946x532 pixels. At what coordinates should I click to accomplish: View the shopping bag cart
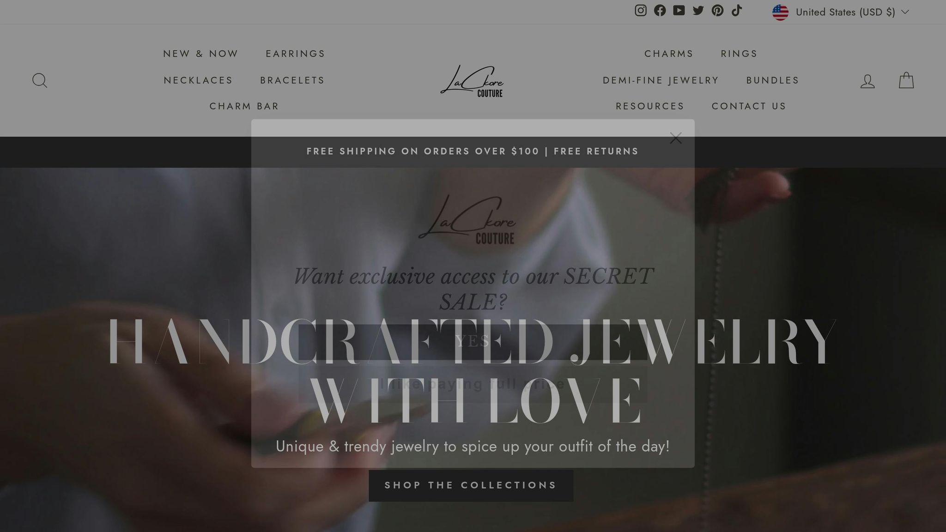[906, 80]
